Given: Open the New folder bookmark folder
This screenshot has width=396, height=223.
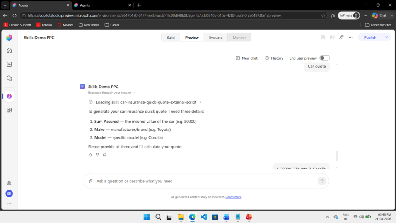Looking at the screenshot, I should pyautogui.click(x=89, y=25).
